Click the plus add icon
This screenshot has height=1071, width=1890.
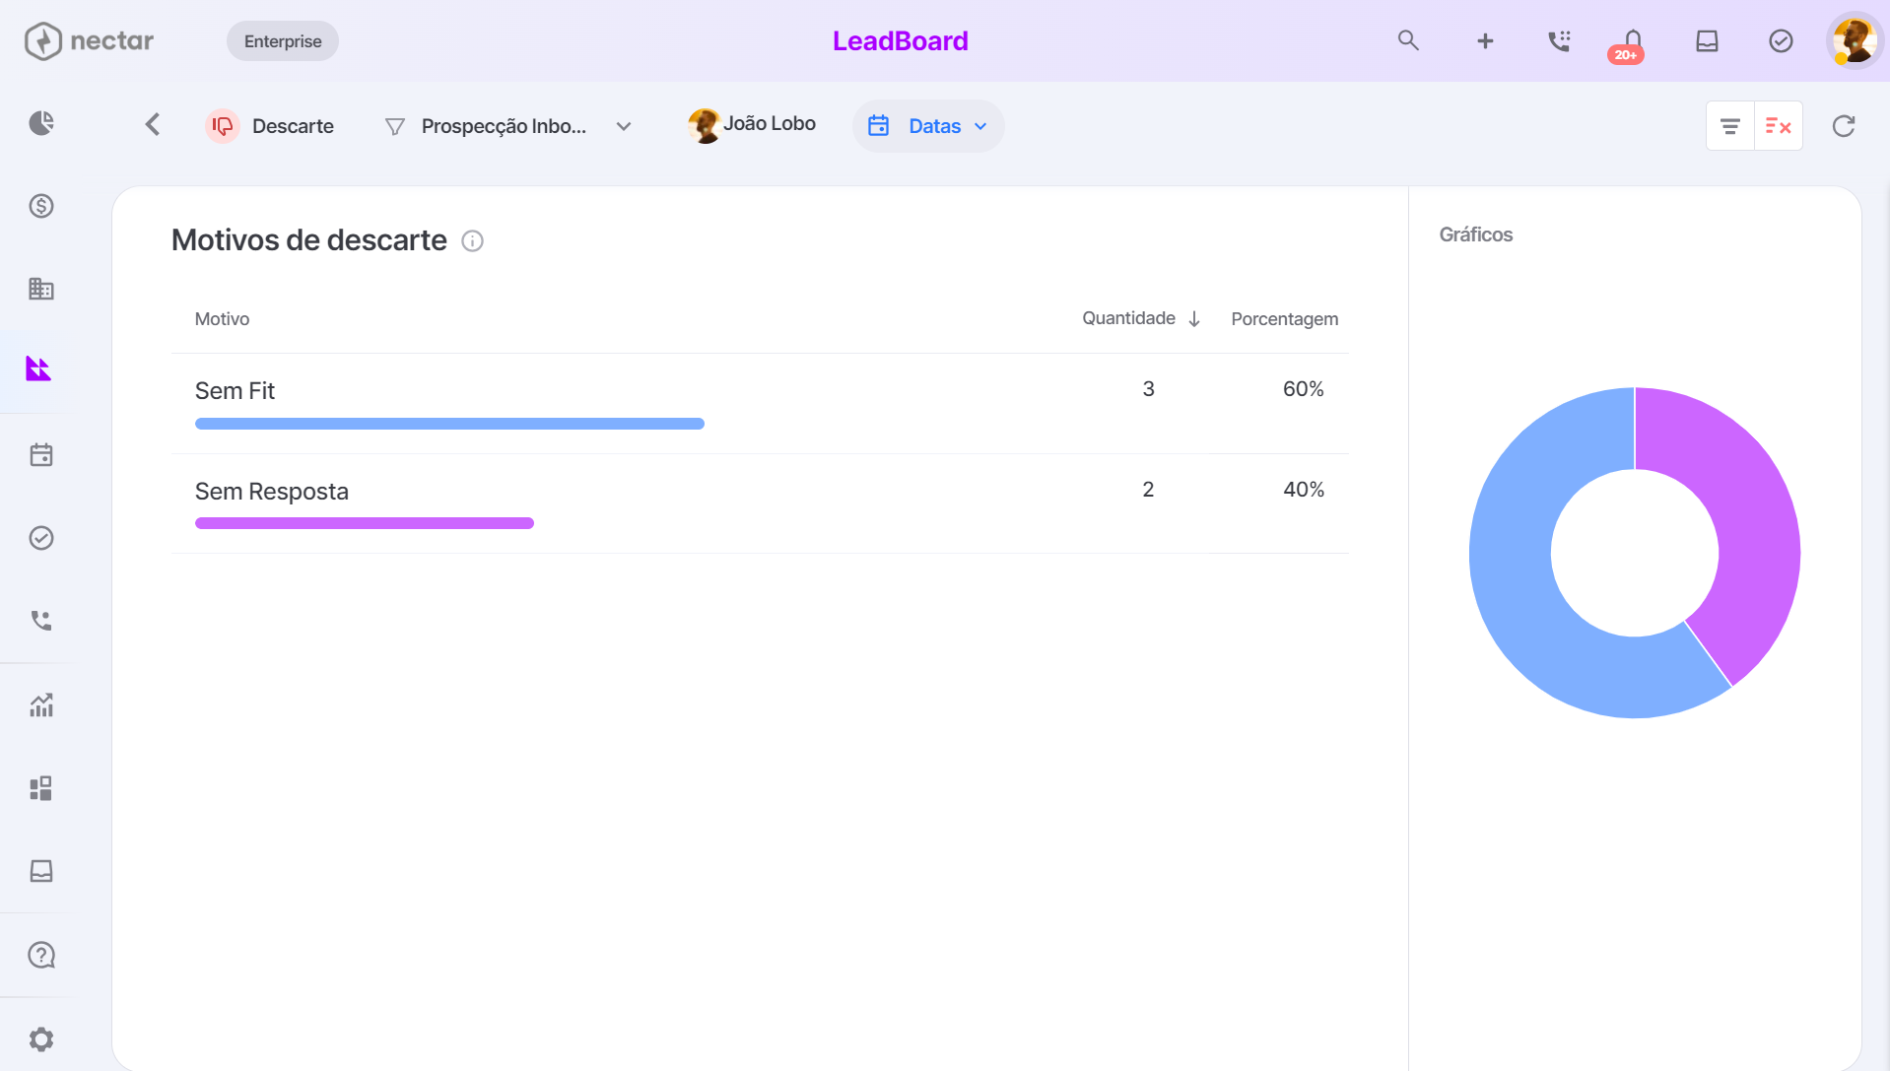pos(1485,40)
